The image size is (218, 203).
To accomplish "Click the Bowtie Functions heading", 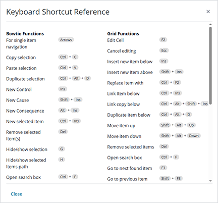I will [x=25, y=34].
